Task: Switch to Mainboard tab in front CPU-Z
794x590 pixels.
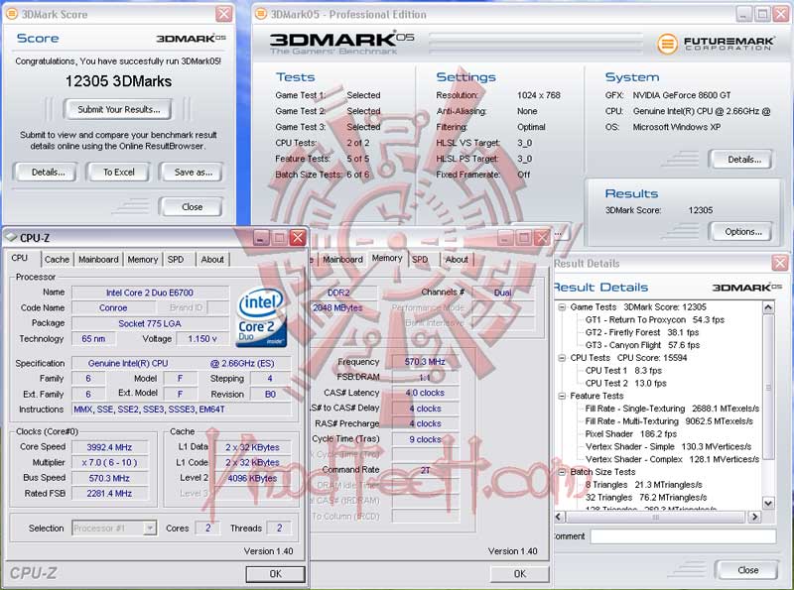Action: tap(98, 259)
